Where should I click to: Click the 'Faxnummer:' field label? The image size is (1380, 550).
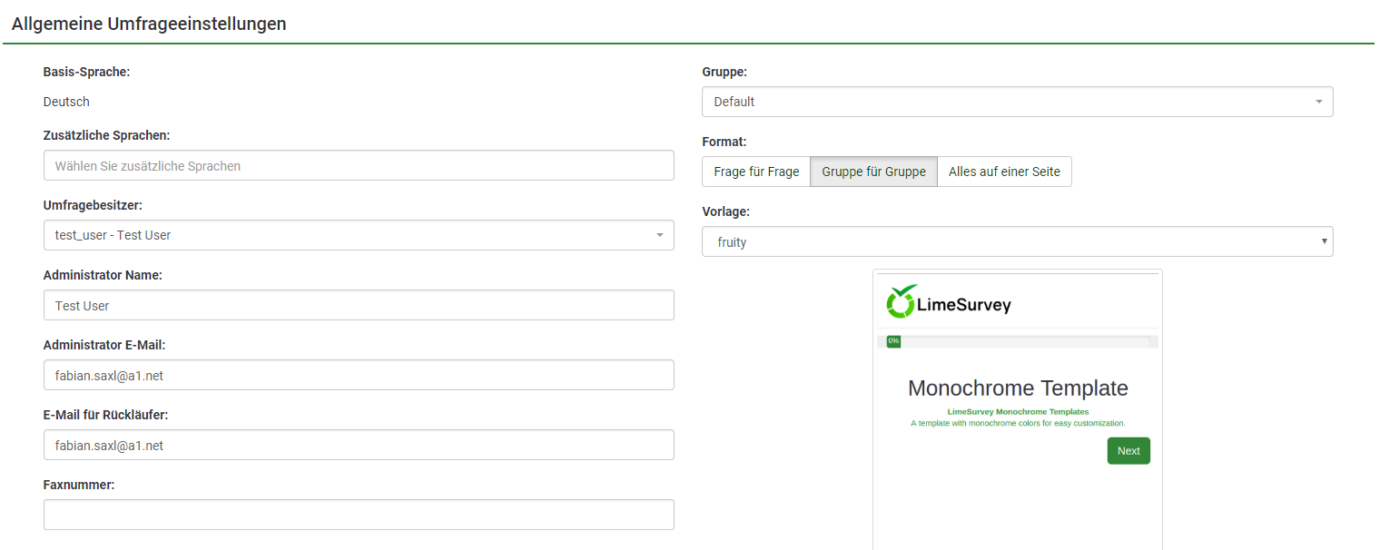[79, 485]
